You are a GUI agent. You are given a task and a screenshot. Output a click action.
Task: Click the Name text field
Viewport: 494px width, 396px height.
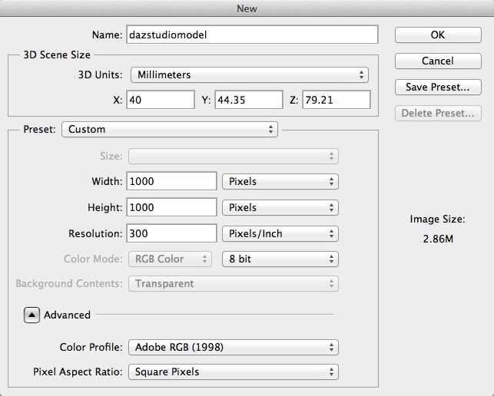click(254, 35)
